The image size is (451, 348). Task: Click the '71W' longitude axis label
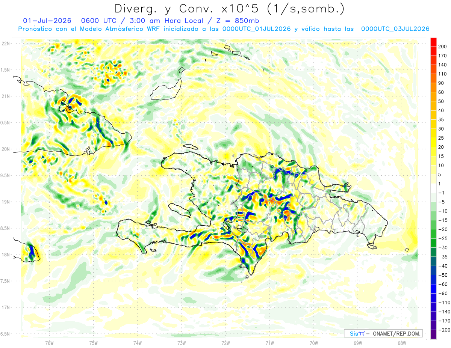pos(269,343)
